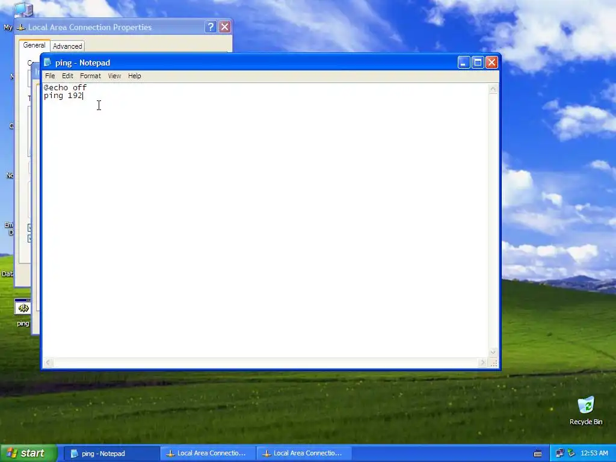Click the keyboard icon in the taskbar

click(538, 454)
